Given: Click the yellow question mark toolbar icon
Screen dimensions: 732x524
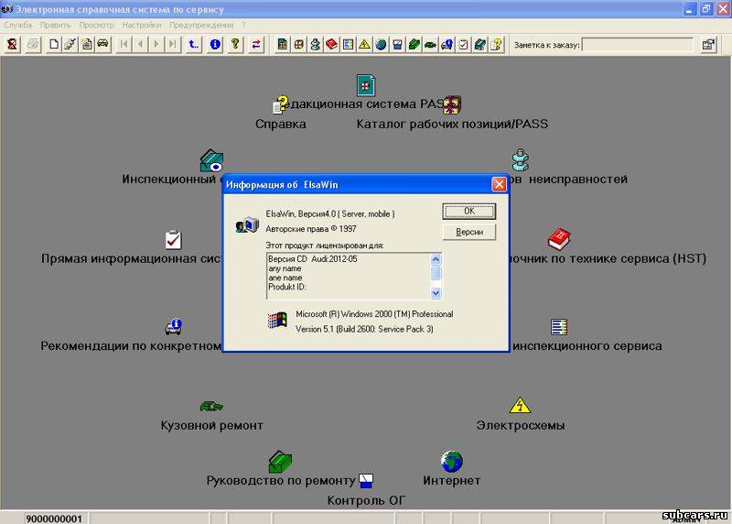Looking at the screenshot, I should [x=235, y=44].
